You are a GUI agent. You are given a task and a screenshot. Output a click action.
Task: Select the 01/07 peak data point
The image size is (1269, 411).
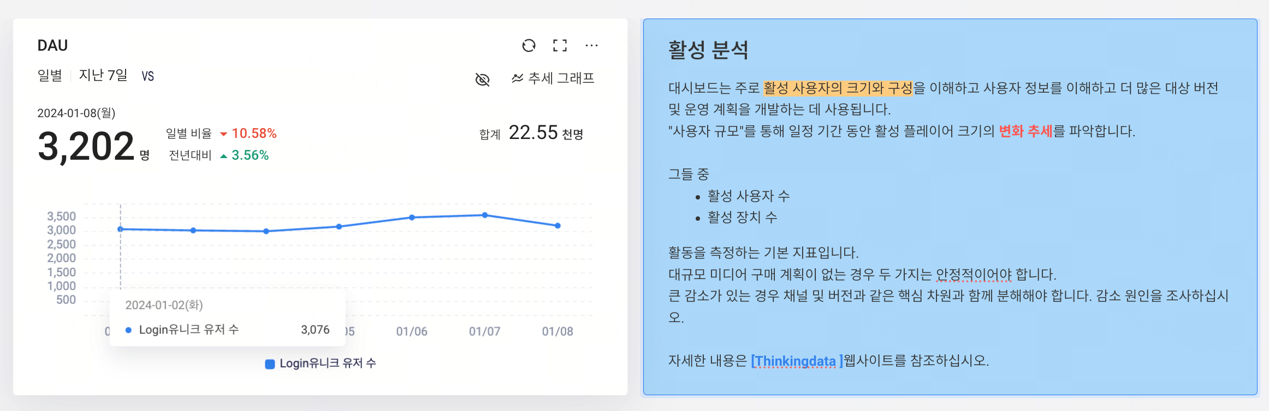click(485, 215)
